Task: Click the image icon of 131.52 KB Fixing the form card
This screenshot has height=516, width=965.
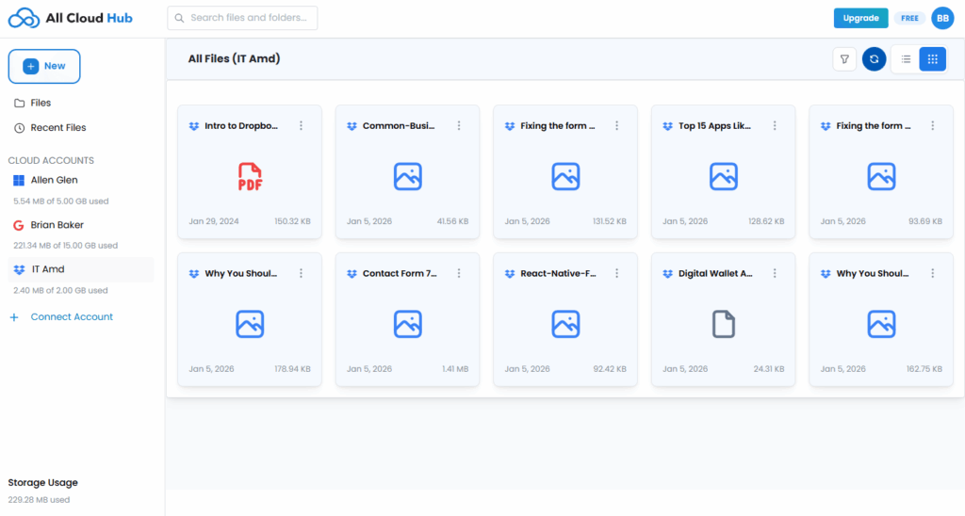Action: [565, 176]
